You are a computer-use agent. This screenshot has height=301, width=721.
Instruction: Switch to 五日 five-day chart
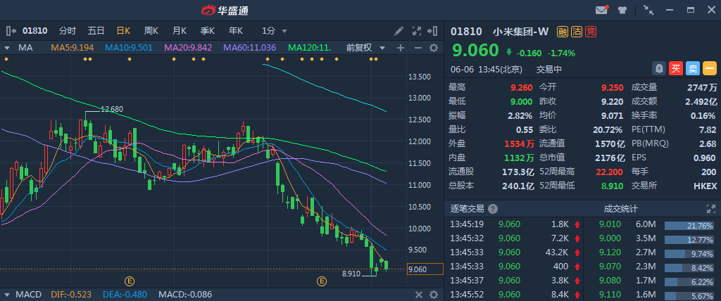pyautogui.click(x=96, y=31)
